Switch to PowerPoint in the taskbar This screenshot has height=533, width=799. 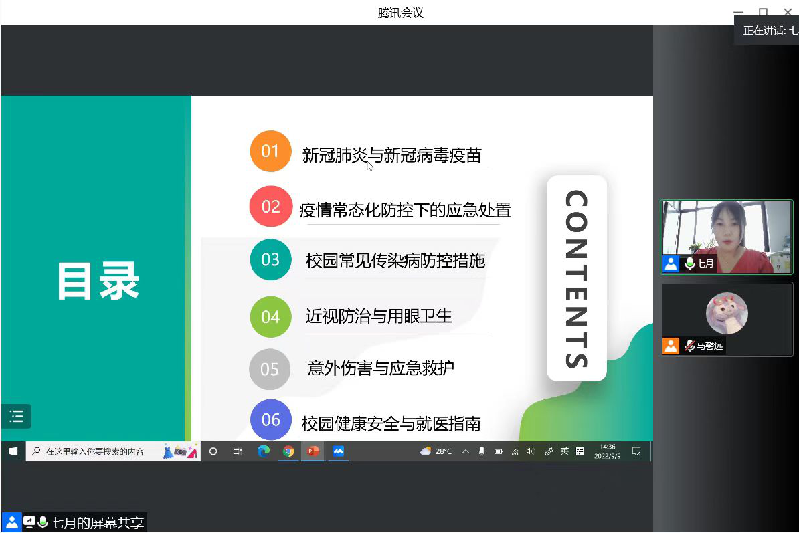[313, 451]
